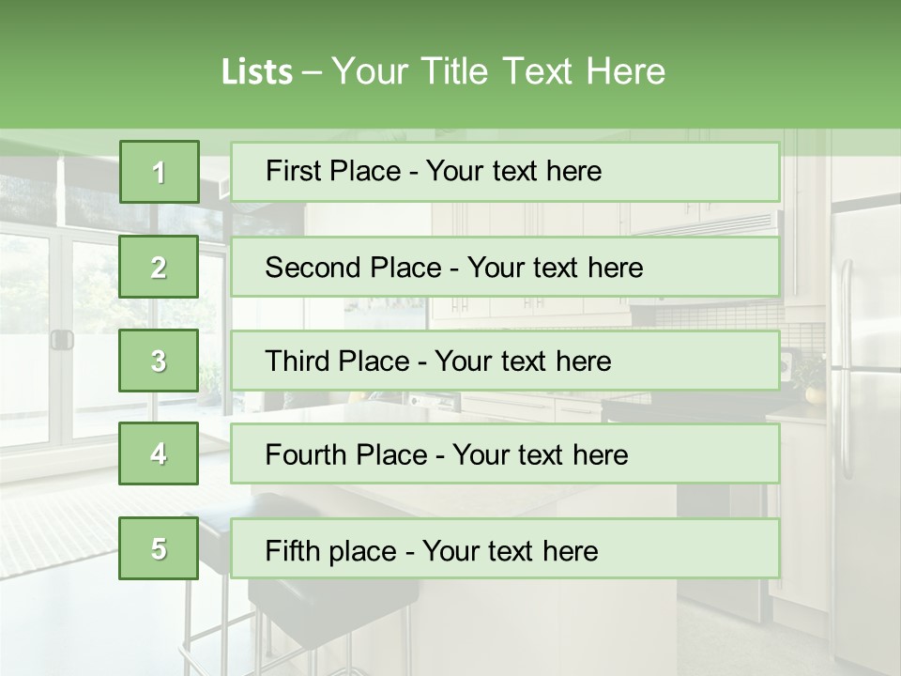Click the "First Place - Your text here" box

[505, 172]
